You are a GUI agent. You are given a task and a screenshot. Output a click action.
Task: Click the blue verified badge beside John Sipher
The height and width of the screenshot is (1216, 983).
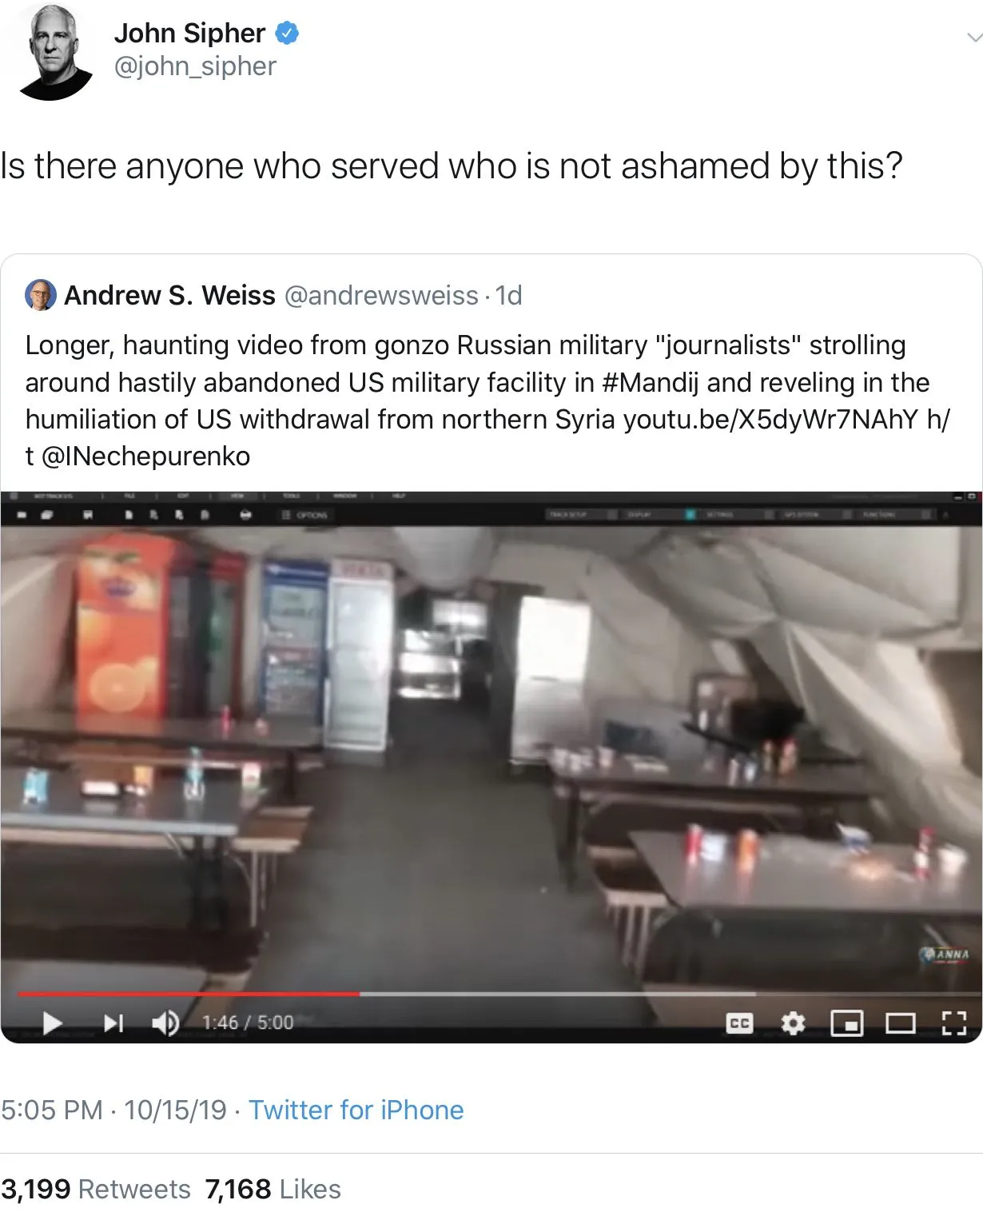[288, 33]
